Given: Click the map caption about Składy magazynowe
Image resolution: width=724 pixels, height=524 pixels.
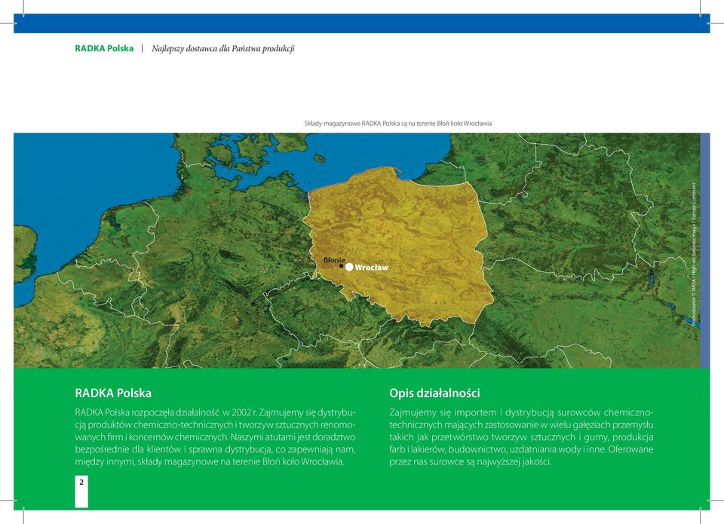Looking at the screenshot, I should tap(398, 123).
